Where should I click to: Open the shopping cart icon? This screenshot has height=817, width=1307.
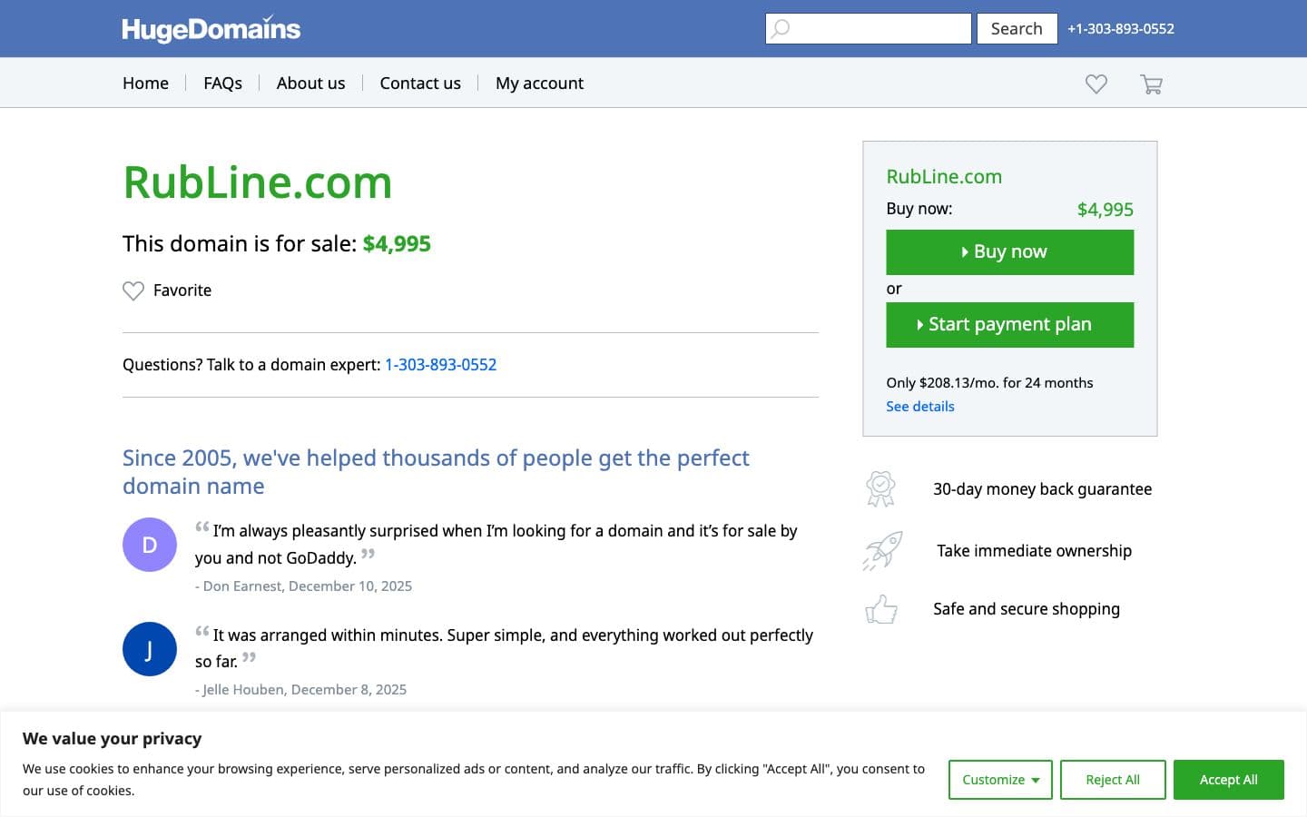[x=1151, y=84]
